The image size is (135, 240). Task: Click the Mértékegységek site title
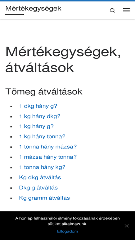pos(33,9)
